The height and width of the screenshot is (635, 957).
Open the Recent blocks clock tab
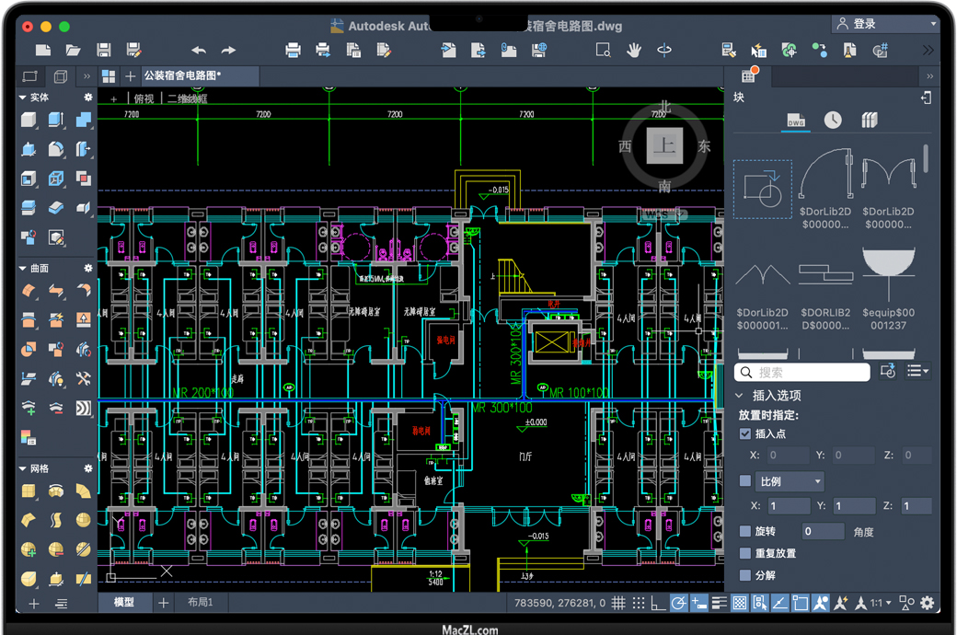[832, 121]
